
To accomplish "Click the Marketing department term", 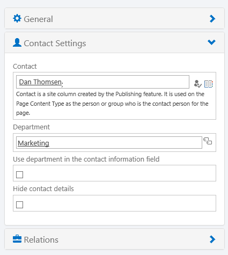I will click(x=33, y=143).
